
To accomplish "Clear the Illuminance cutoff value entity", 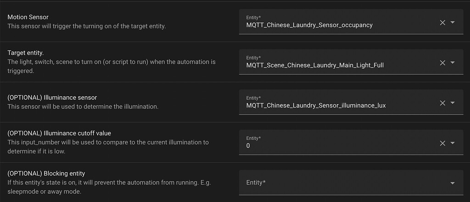I will point(442,143).
